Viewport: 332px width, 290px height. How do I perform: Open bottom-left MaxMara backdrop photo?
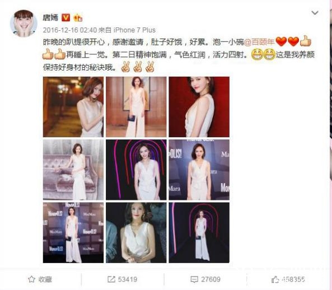pos(73,233)
